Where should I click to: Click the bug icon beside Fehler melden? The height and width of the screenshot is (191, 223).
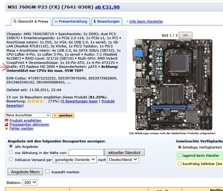pos(6,128)
